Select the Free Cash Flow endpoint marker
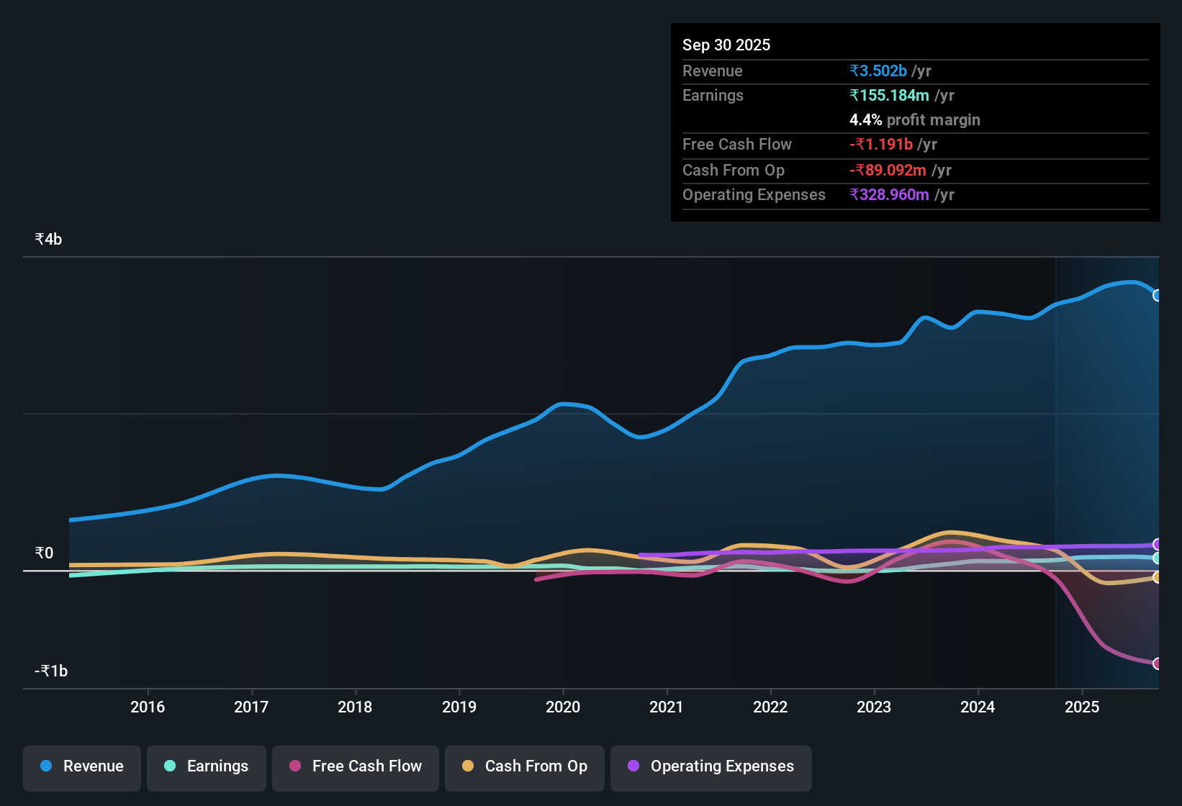 pyautogui.click(x=1158, y=665)
